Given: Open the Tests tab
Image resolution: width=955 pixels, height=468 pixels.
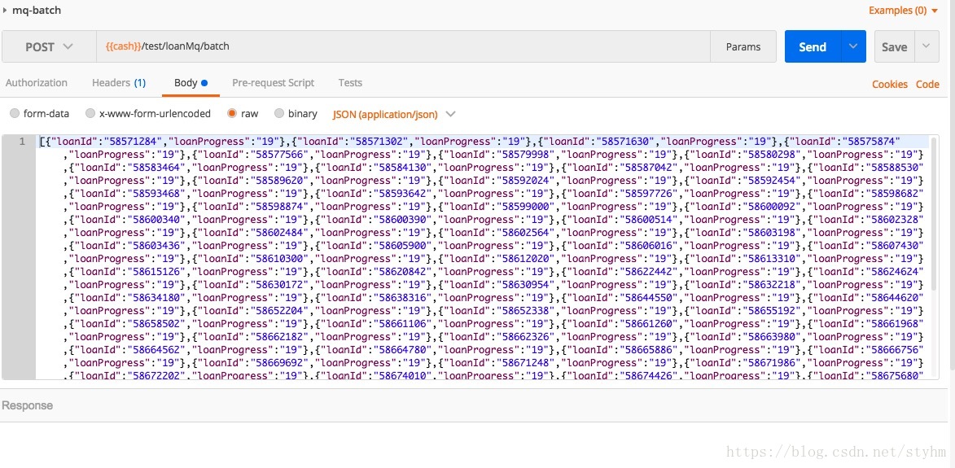Looking at the screenshot, I should pyautogui.click(x=350, y=83).
